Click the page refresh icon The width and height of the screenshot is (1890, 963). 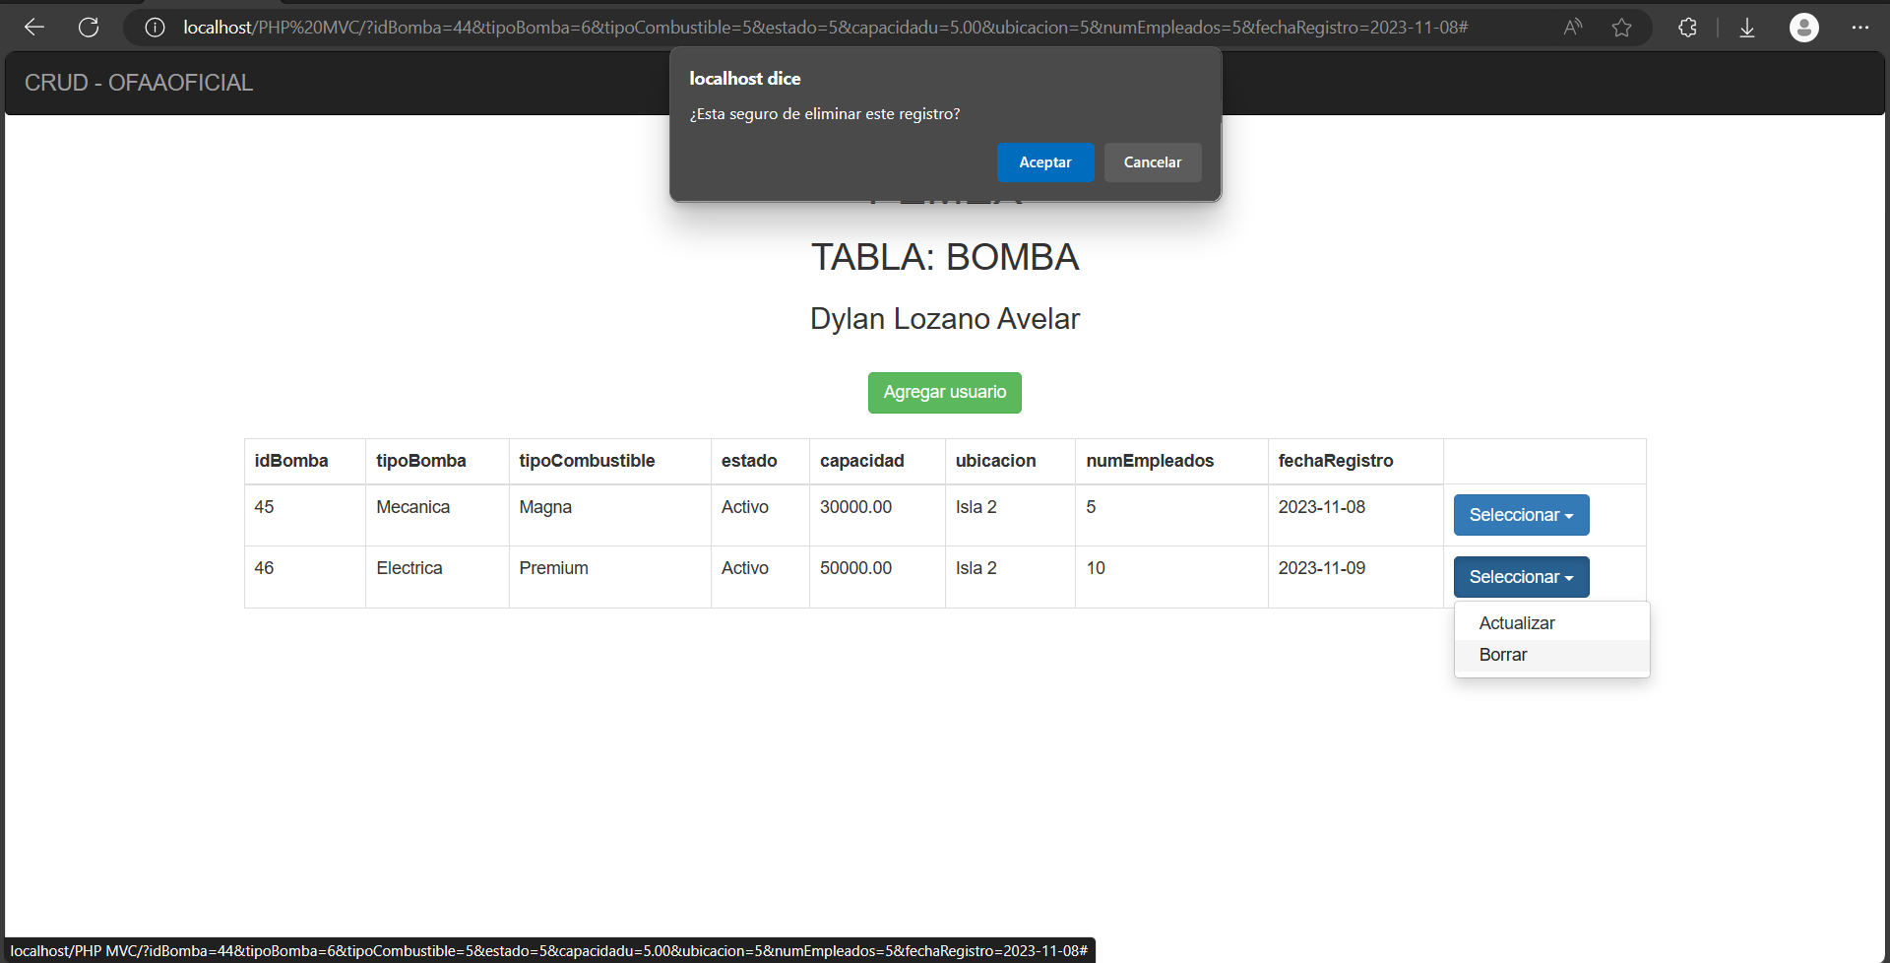point(89,27)
